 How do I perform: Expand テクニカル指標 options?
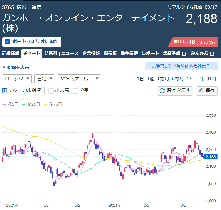pos(21,91)
